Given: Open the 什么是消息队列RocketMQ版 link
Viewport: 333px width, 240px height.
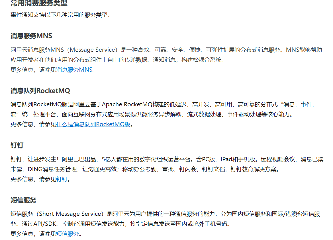Looking at the screenshot, I should pos(93,124).
